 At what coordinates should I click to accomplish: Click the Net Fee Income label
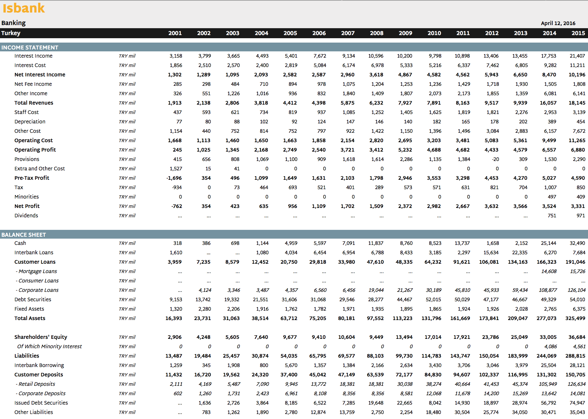pyautogui.click(x=33, y=84)
